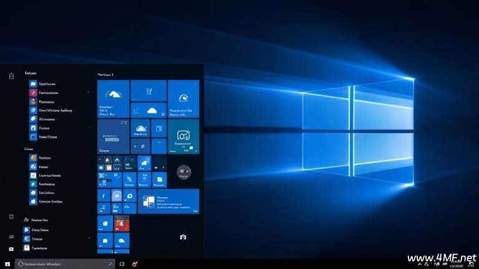The image size is (479, 269).
Task: Open Task View from the taskbar
Action: click(x=122, y=264)
